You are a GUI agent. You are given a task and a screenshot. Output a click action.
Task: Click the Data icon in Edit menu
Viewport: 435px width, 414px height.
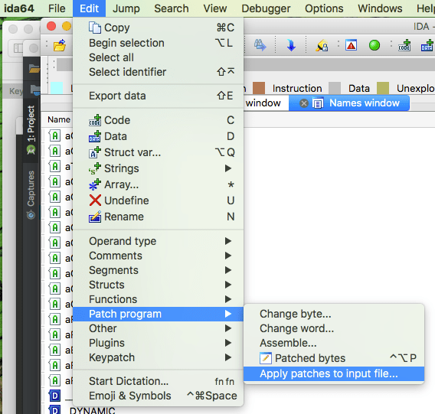(x=95, y=136)
